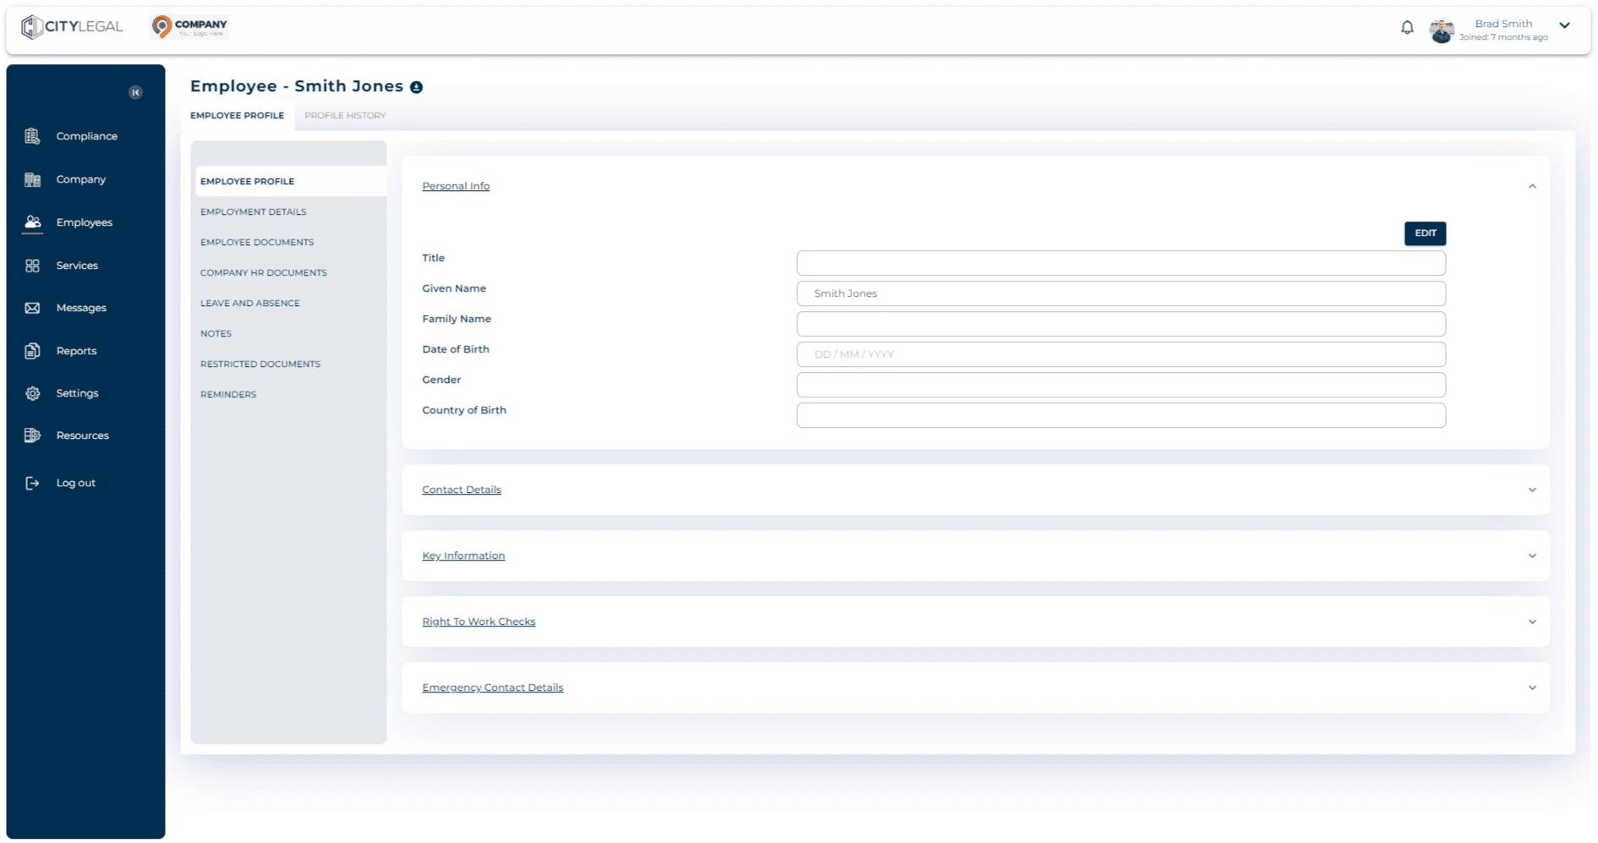Click the Company logo in header

189,27
